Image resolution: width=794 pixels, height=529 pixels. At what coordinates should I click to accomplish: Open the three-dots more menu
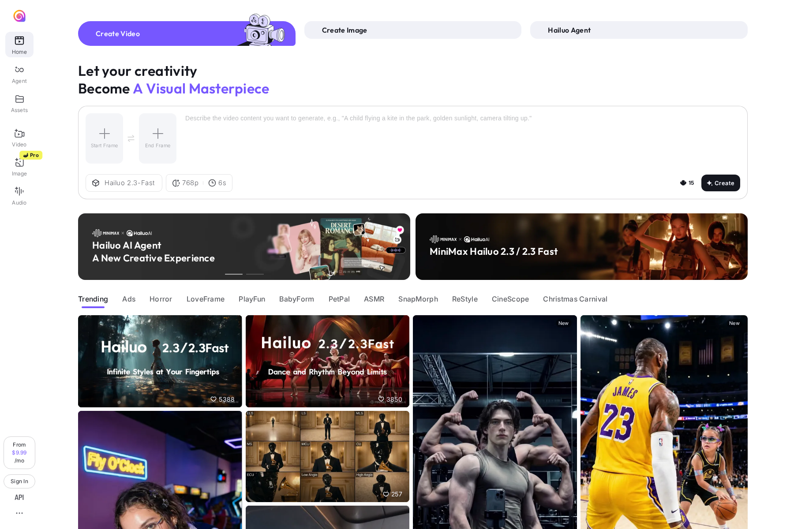[x=19, y=513]
